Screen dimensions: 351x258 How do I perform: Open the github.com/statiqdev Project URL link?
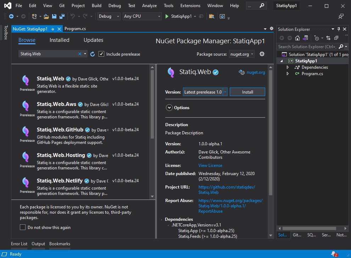tap(227, 190)
